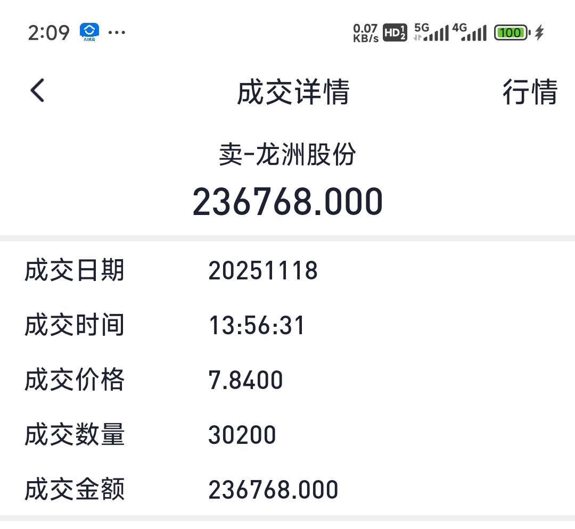Tap the 成交价格 label
The width and height of the screenshot is (575, 529).
pos(75,380)
